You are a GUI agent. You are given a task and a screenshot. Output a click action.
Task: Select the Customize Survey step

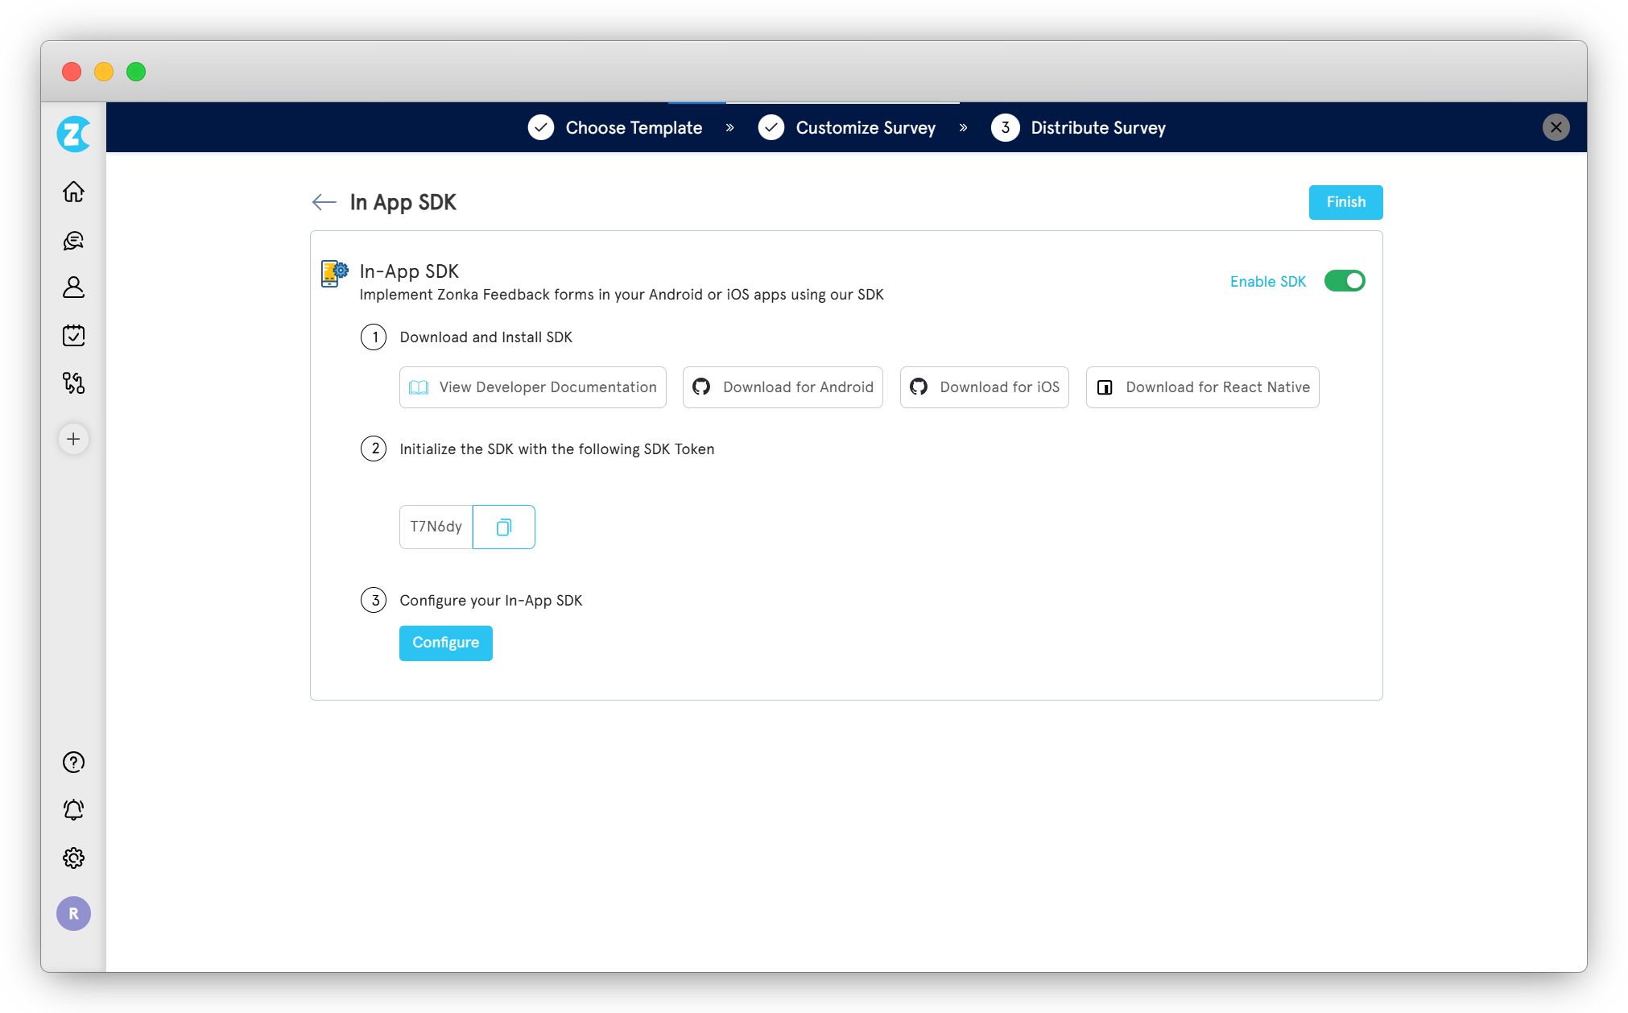865,127
